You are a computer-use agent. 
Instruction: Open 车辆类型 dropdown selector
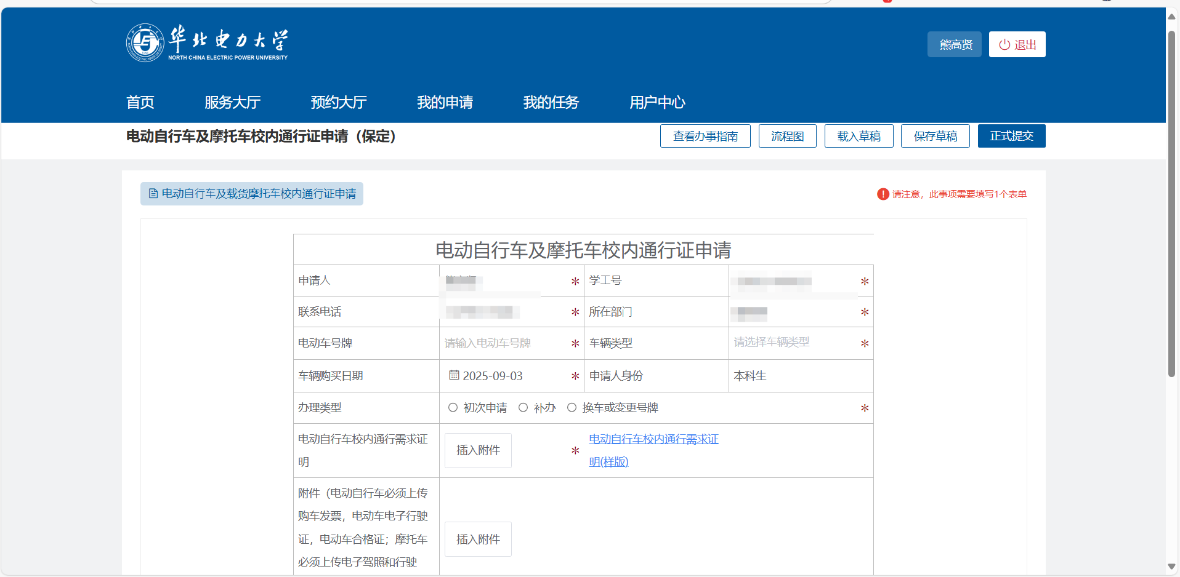(794, 343)
